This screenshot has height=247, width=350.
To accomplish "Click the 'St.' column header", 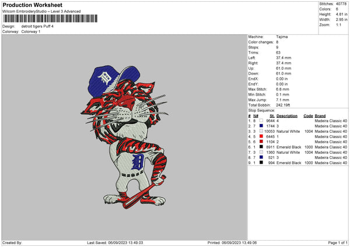I will pyautogui.click(x=272, y=116).
